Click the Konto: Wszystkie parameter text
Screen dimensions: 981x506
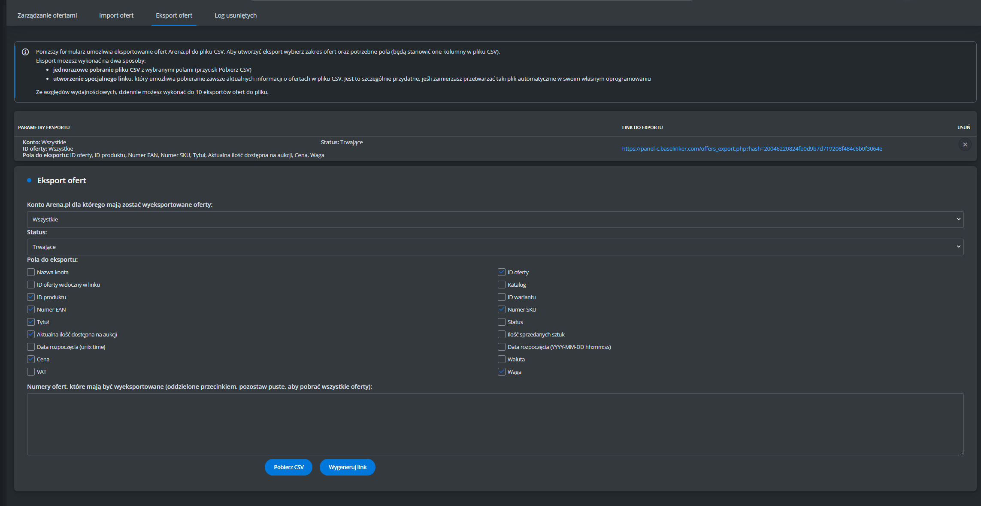[45, 142]
